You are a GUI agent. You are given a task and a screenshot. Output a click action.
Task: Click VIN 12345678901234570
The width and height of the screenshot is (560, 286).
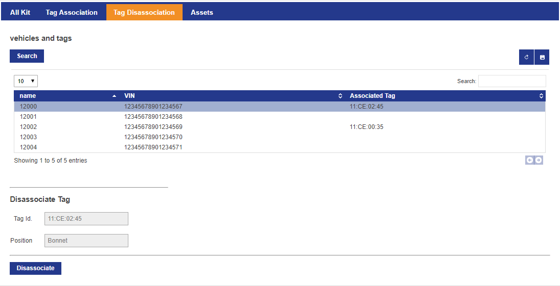tap(153, 137)
